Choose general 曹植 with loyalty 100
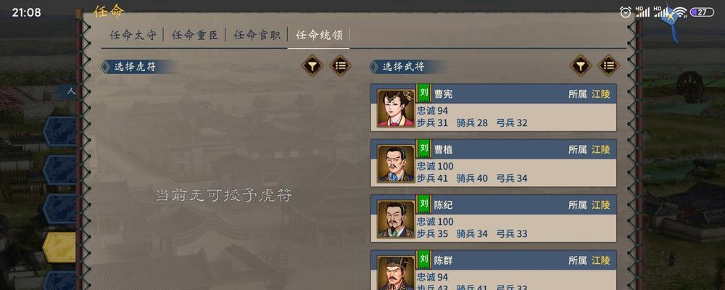 click(x=493, y=163)
